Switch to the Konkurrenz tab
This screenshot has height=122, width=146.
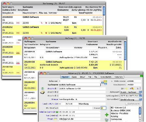coord(119,77)
